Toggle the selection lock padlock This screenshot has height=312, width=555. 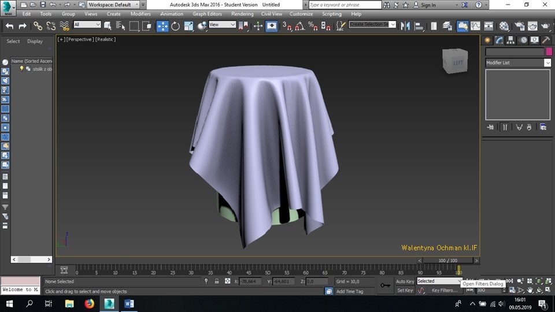pyautogui.click(x=217, y=281)
